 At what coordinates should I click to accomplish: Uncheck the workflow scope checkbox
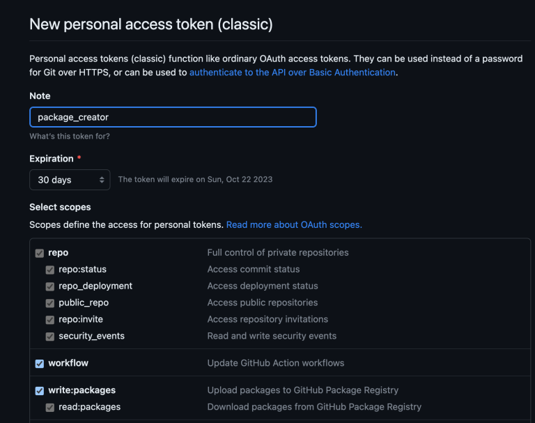[x=40, y=363]
